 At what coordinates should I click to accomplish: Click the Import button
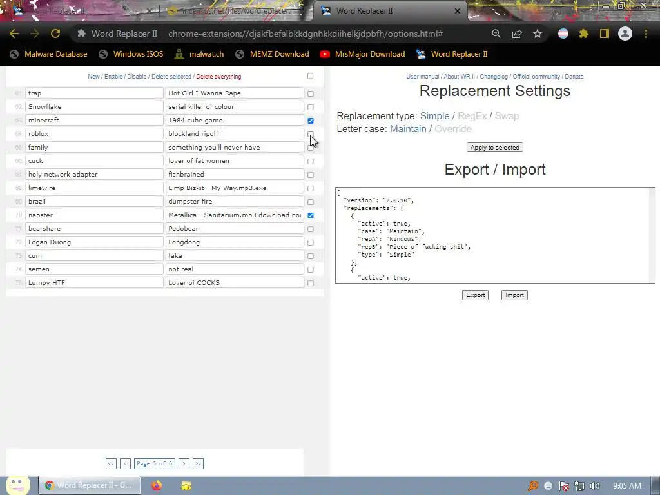[x=514, y=295]
